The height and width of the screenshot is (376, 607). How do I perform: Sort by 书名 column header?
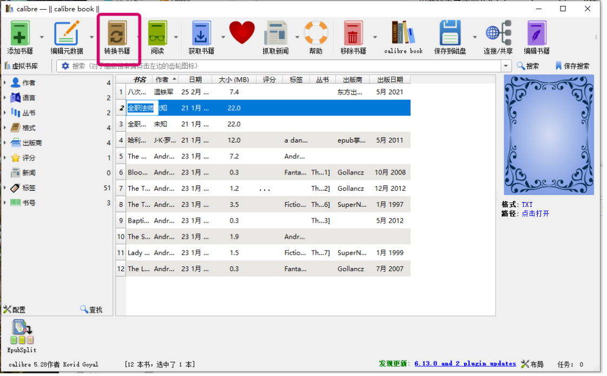(140, 79)
